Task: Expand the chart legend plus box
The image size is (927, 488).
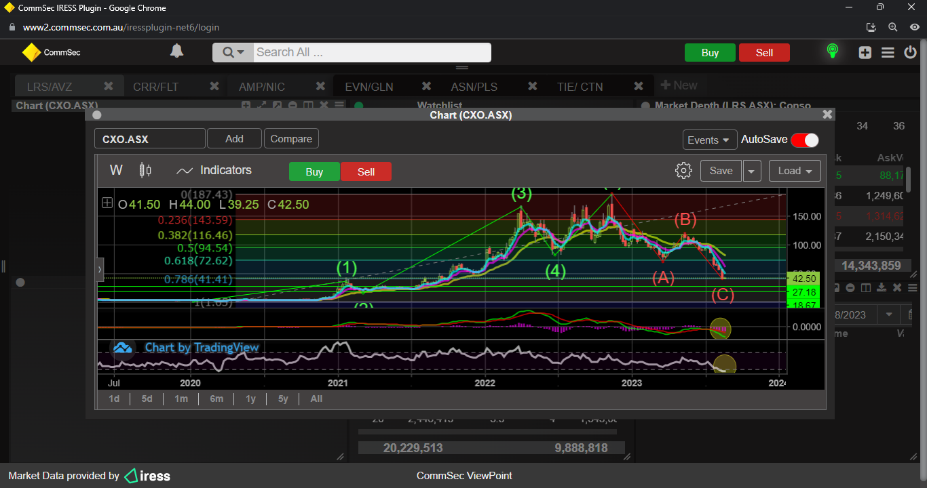Action: coord(107,203)
